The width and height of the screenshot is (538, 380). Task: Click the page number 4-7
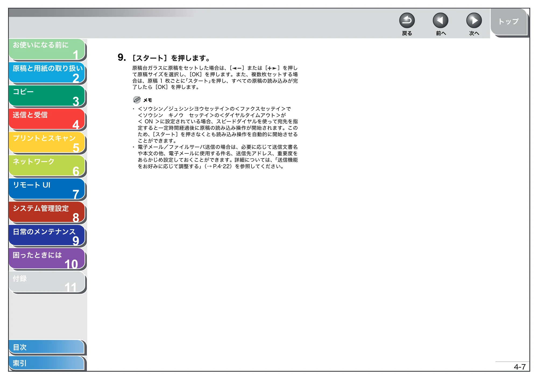point(519,367)
